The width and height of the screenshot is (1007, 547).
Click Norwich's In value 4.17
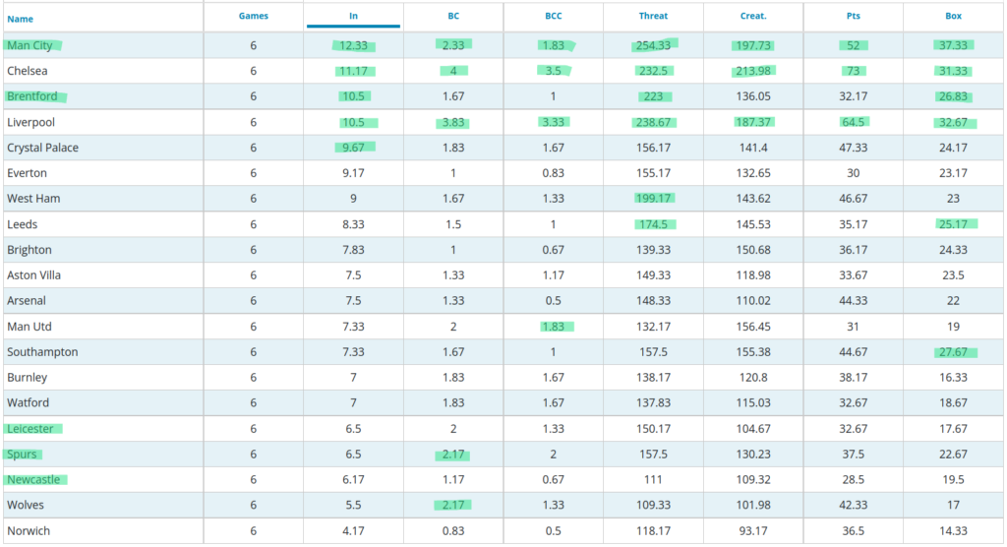(x=353, y=531)
